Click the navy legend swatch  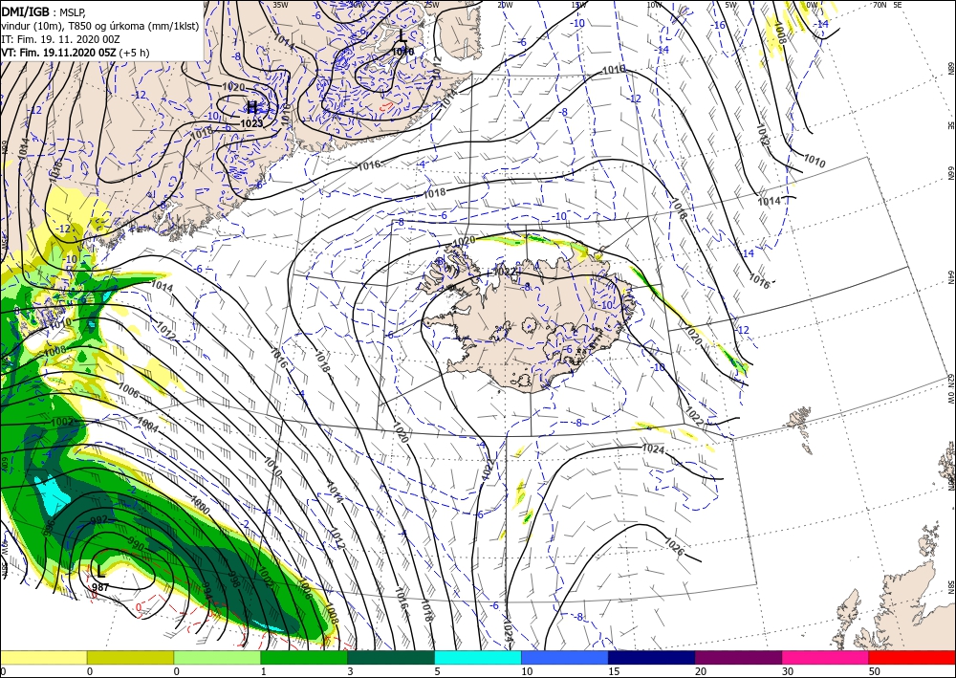[652, 657]
